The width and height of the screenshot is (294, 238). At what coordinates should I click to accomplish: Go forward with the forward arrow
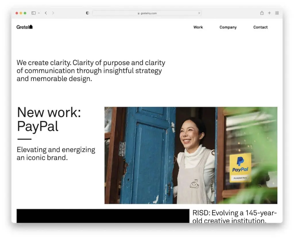point(53,13)
